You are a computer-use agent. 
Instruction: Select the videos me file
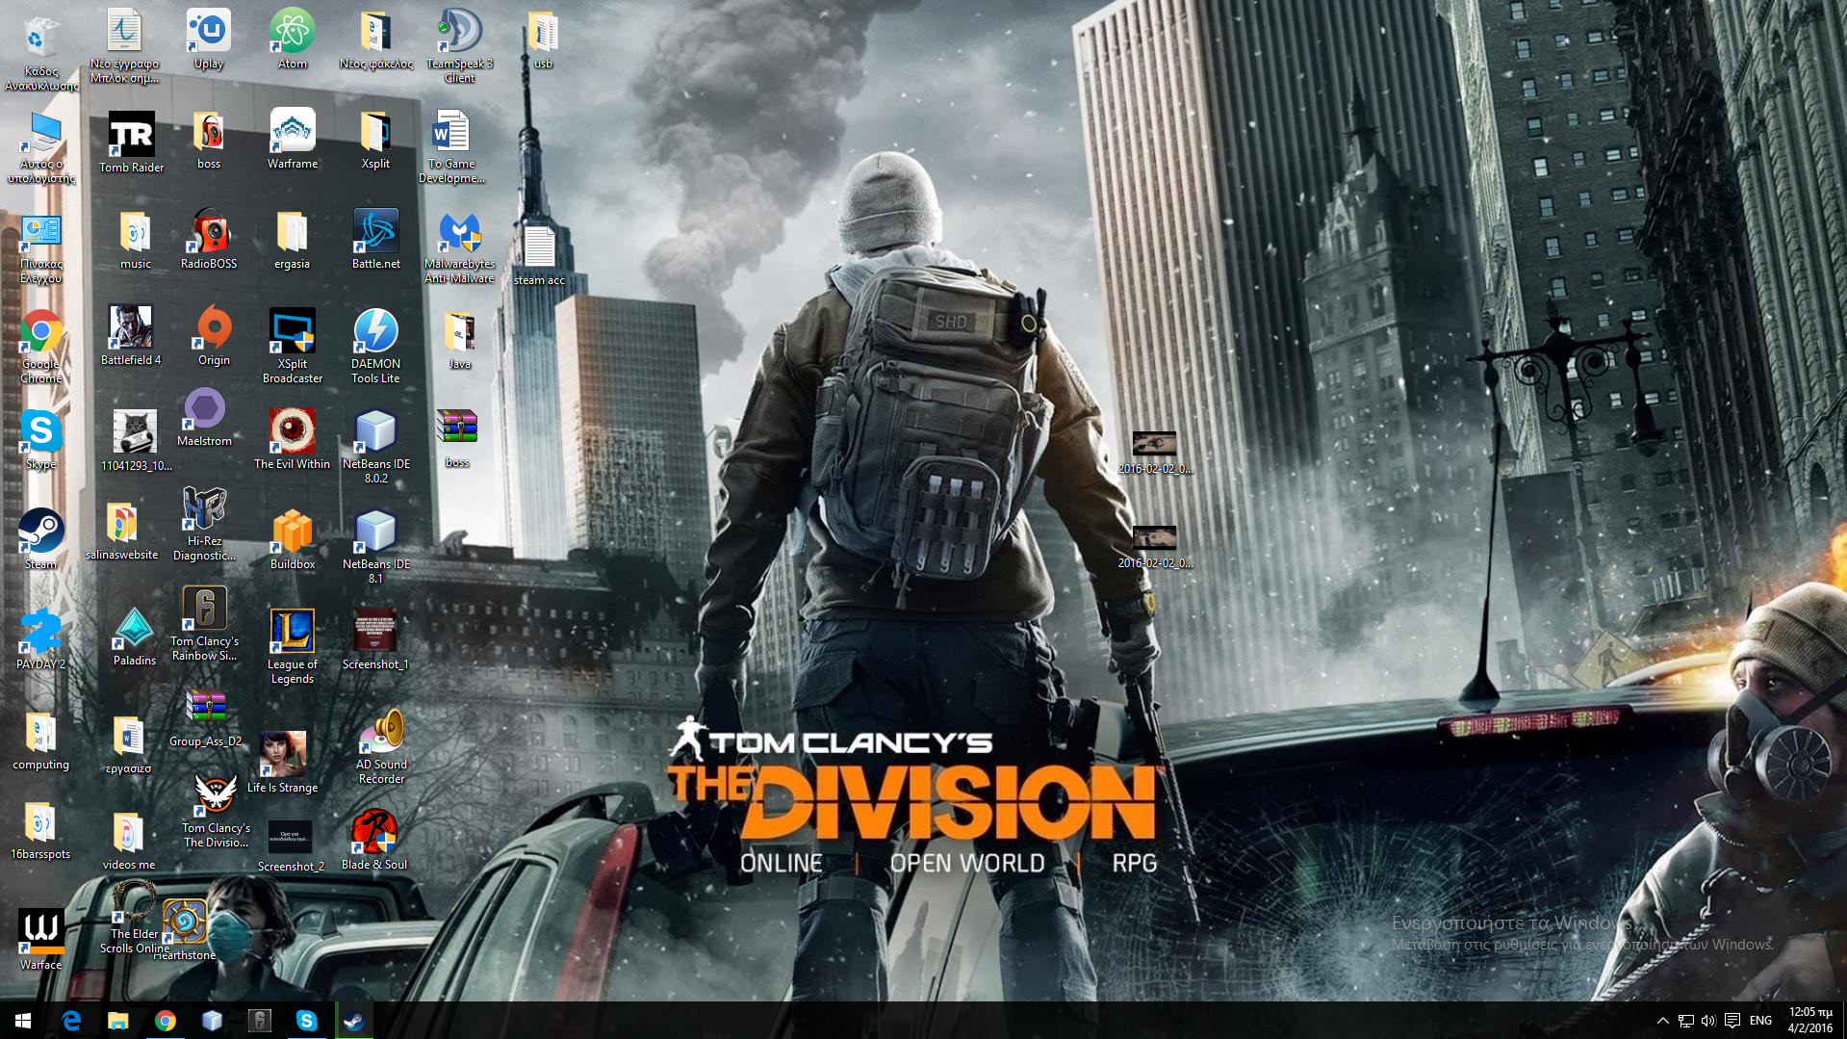(129, 841)
